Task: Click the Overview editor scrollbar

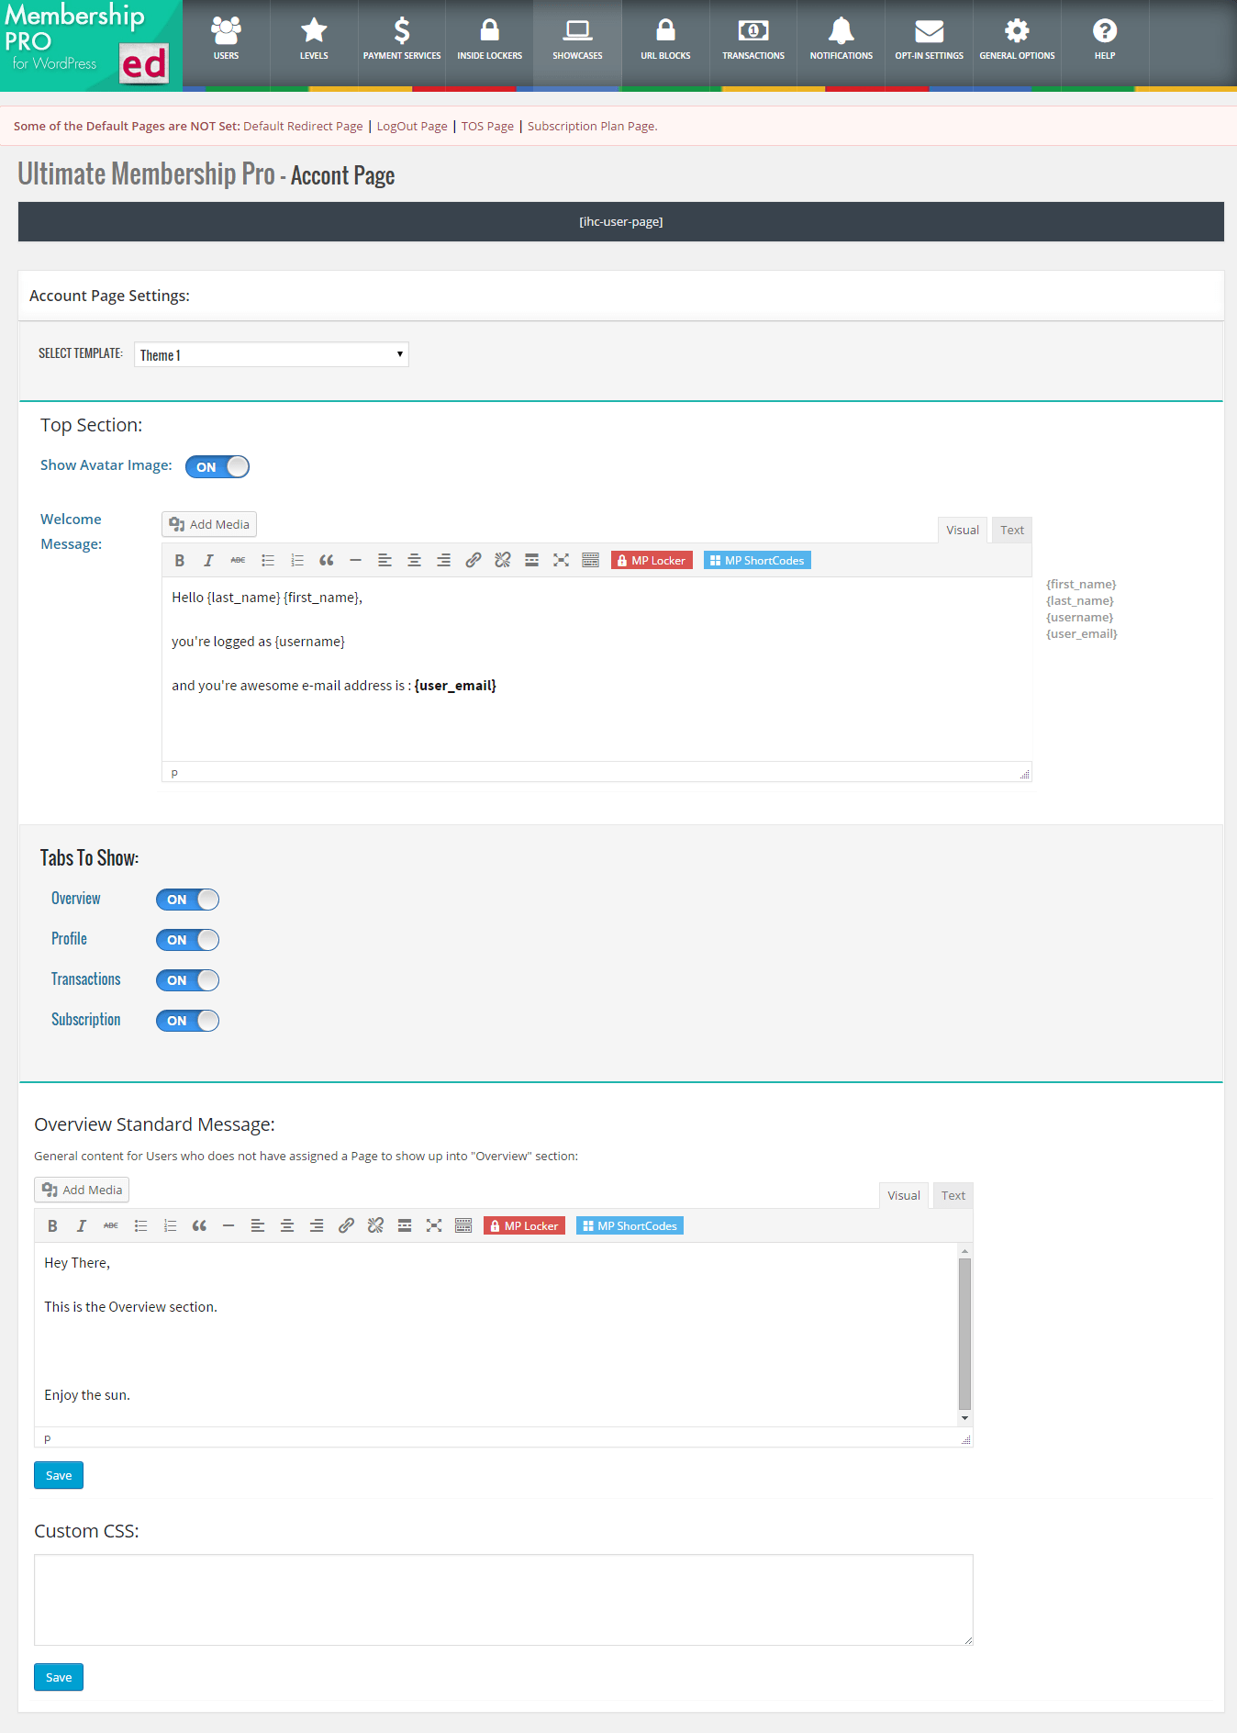Action: [x=964, y=1335]
